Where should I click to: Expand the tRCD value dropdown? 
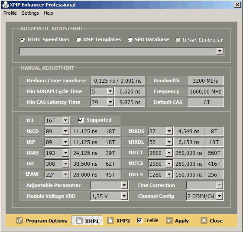(66, 131)
